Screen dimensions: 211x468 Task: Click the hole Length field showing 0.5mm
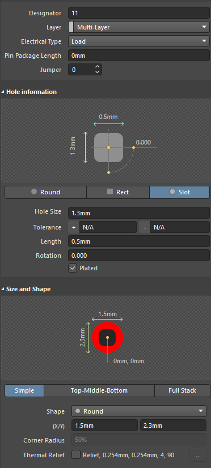139,241
